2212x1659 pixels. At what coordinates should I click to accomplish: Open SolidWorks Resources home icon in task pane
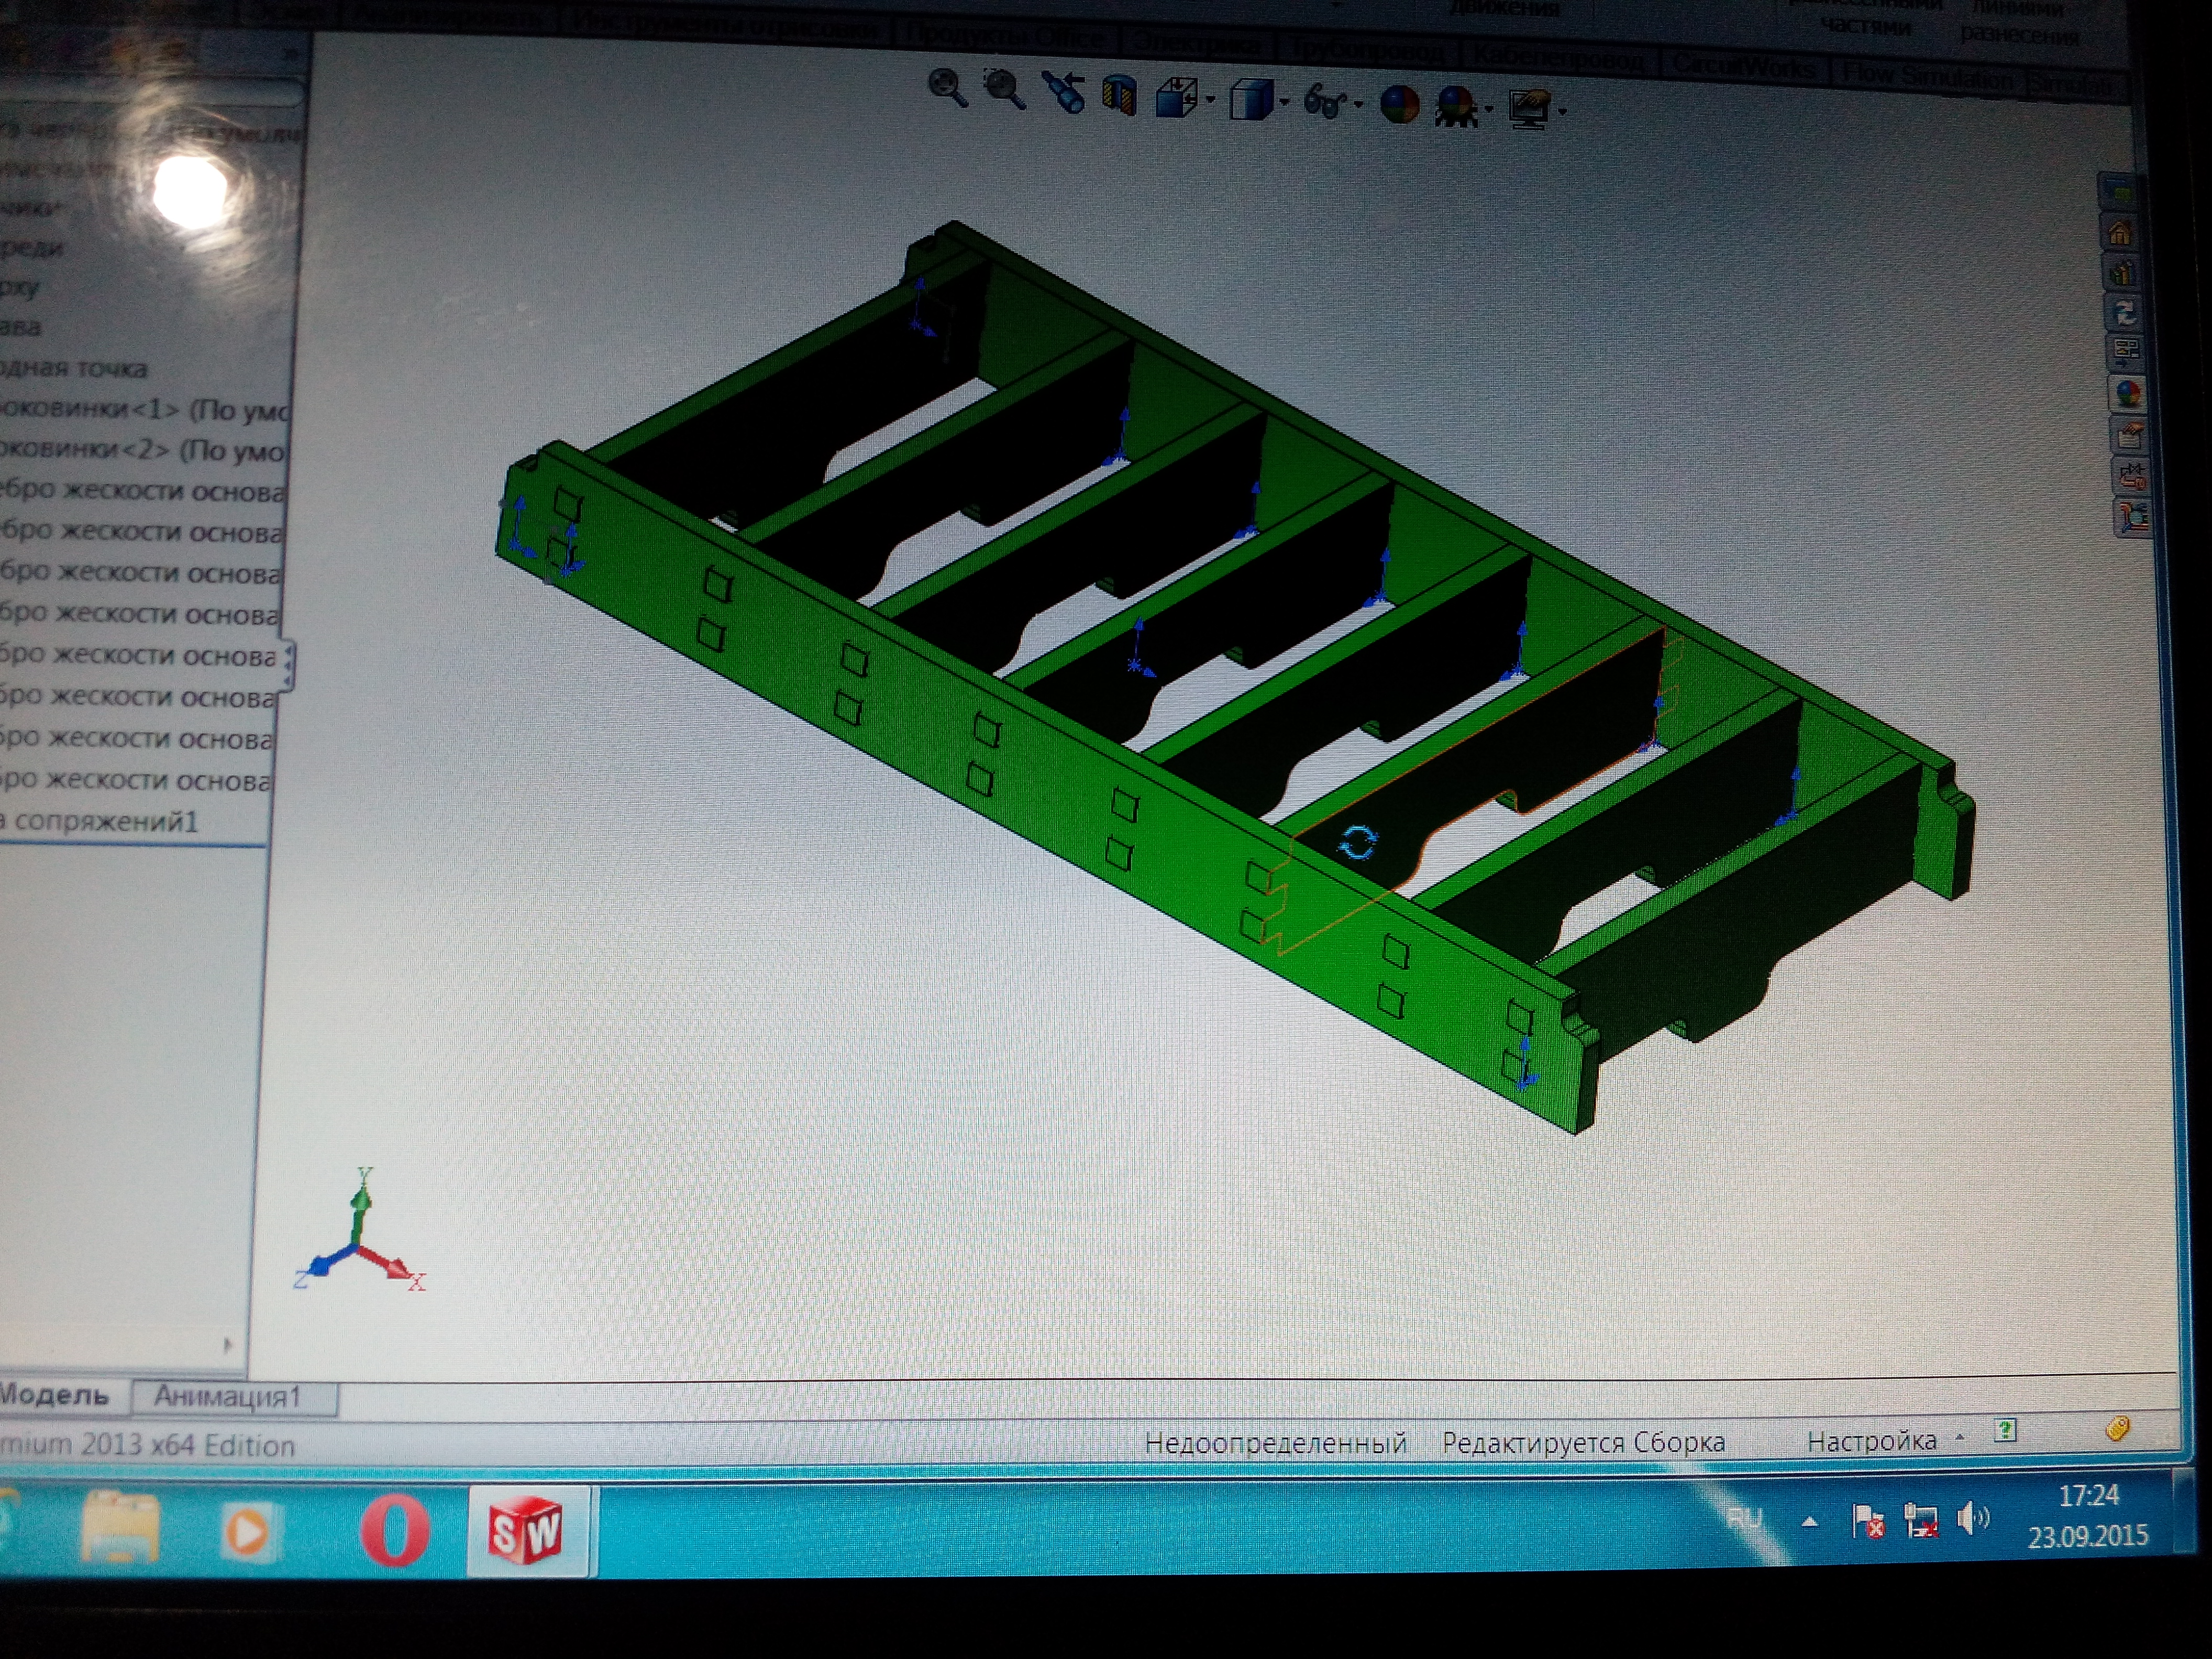point(2119,233)
